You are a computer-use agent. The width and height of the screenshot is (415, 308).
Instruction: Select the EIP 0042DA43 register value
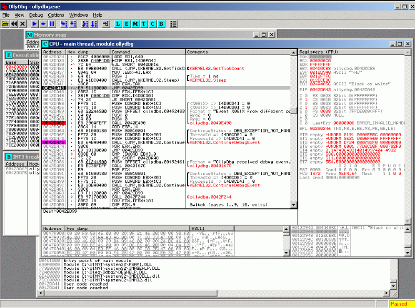coord(320,90)
